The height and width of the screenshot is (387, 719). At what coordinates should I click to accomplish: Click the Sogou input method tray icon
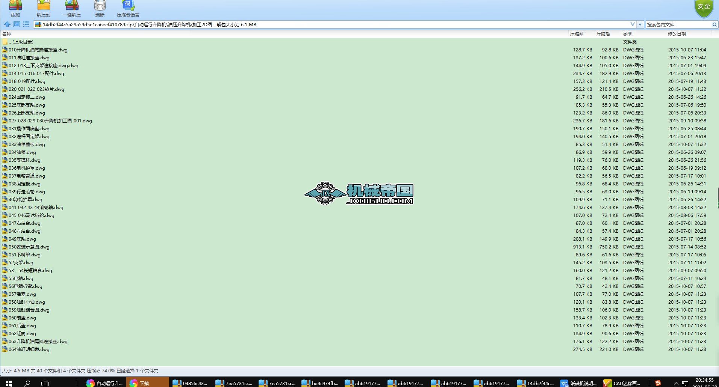[658, 383]
